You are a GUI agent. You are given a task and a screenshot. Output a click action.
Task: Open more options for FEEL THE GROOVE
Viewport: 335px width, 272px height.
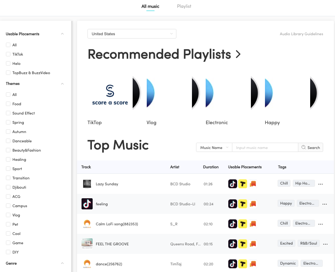(x=325, y=244)
